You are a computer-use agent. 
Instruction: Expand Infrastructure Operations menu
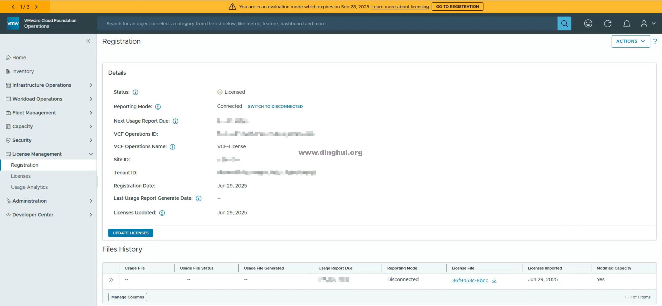coord(48,85)
